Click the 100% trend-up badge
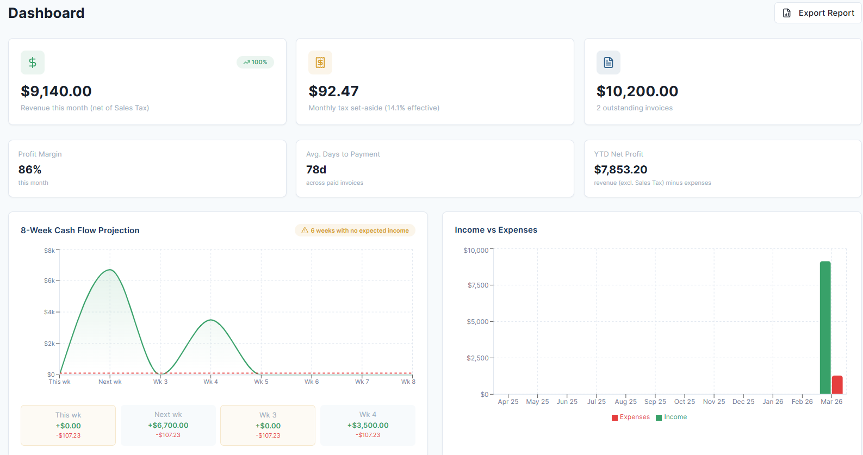The width and height of the screenshot is (863, 455). click(x=255, y=63)
